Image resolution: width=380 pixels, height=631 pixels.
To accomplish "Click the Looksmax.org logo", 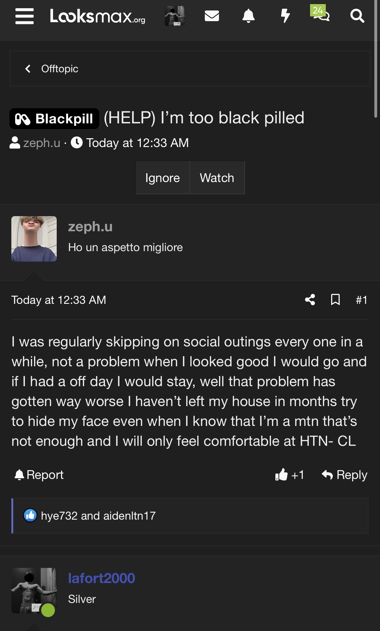I will coord(98,16).
